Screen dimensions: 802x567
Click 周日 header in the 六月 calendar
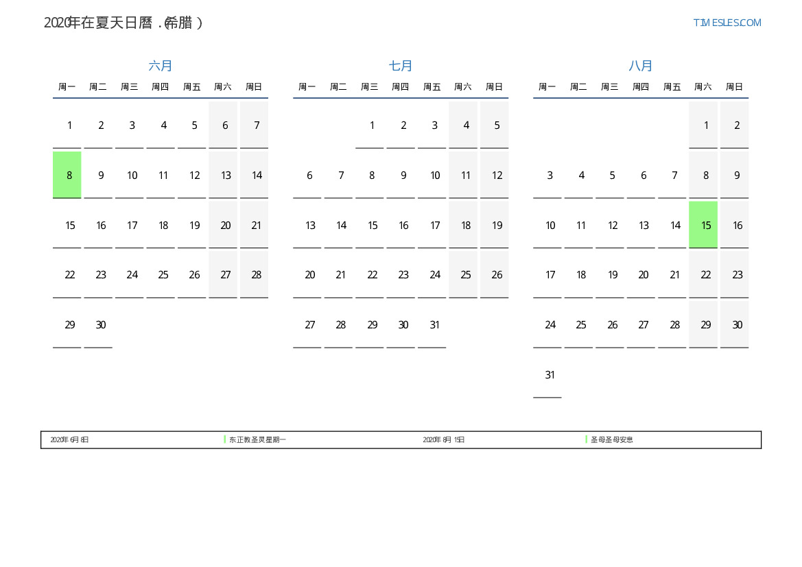(255, 87)
